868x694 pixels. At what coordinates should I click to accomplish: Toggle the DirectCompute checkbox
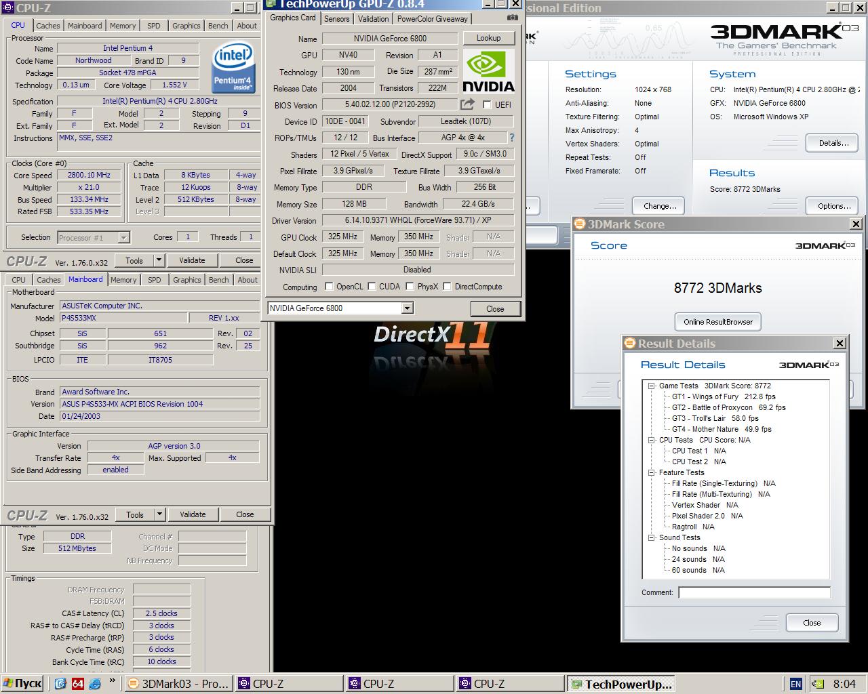click(x=447, y=287)
